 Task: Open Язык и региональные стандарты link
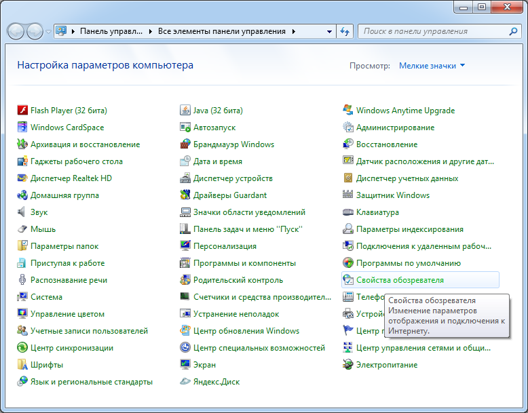pyautogui.click(x=92, y=382)
